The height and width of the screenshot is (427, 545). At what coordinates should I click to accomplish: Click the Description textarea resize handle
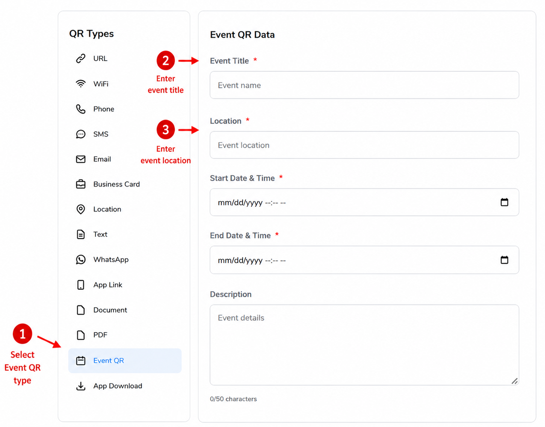pos(515,381)
